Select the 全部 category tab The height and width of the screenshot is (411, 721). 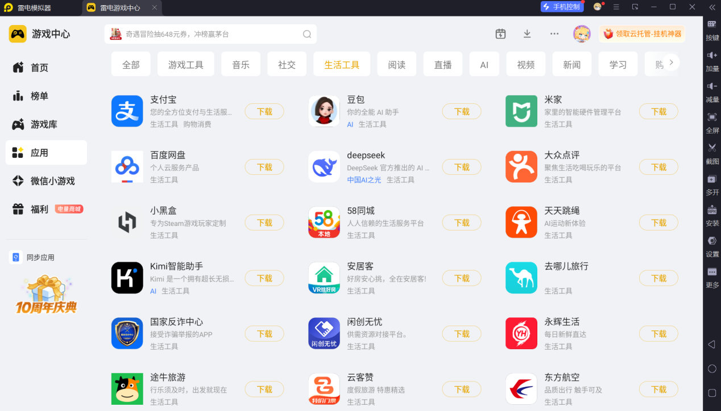coord(131,64)
